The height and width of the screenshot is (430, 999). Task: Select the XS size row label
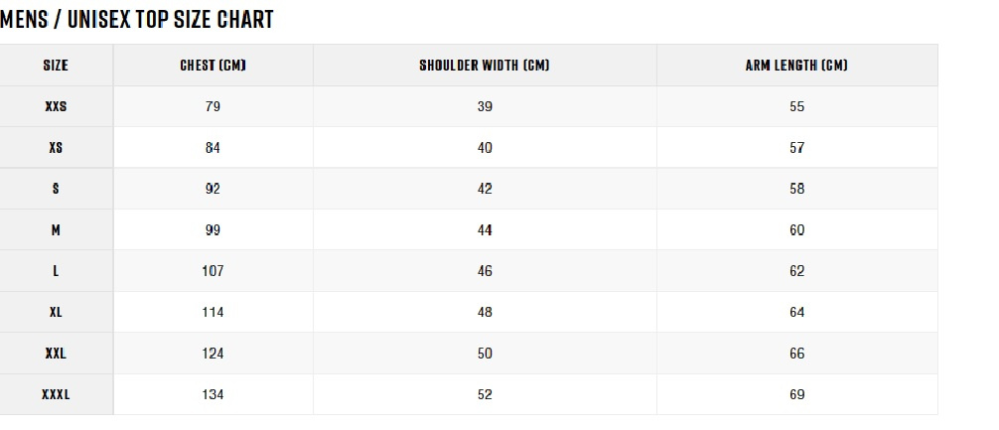(x=56, y=148)
